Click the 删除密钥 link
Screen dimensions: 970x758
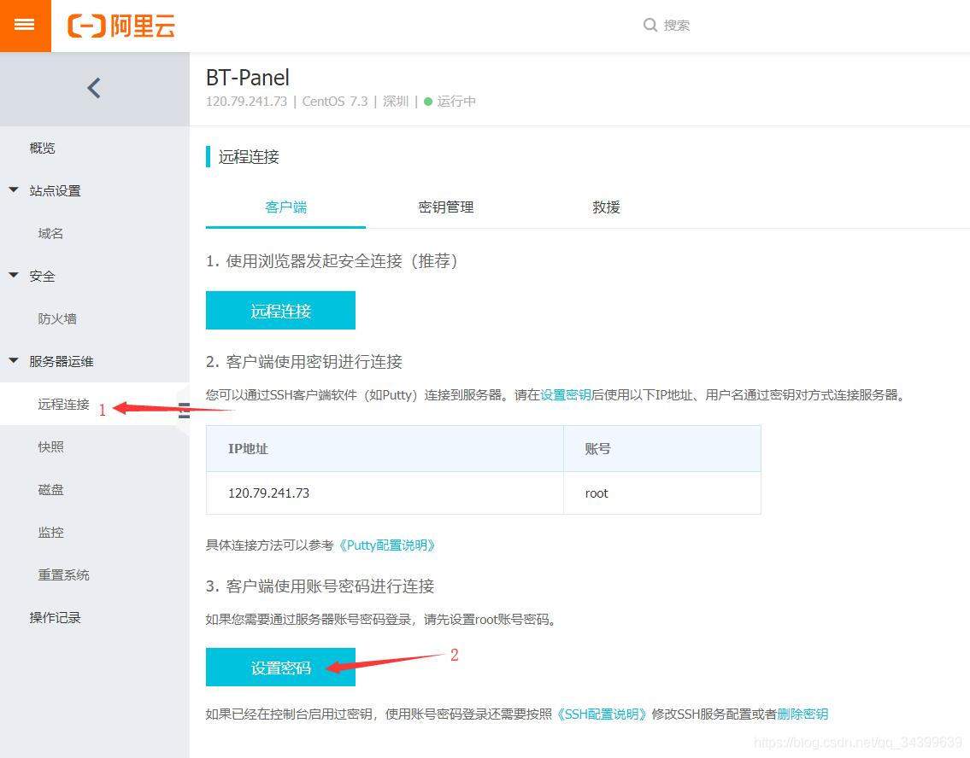[802, 714]
